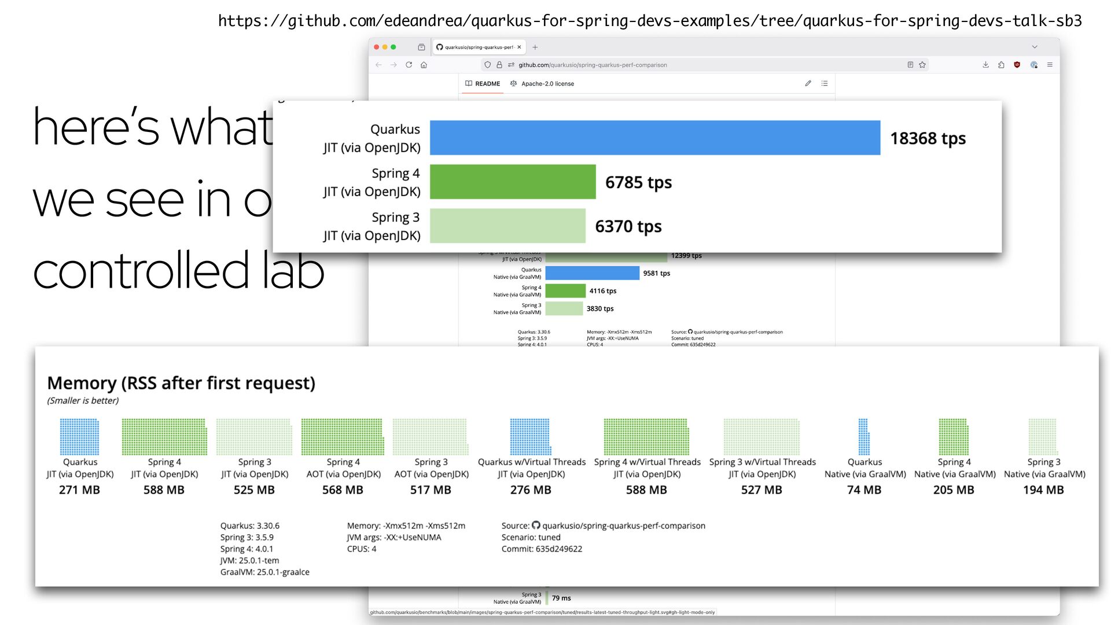Go to browser home page
The image size is (1111, 625).
click(x=424, y=65)
